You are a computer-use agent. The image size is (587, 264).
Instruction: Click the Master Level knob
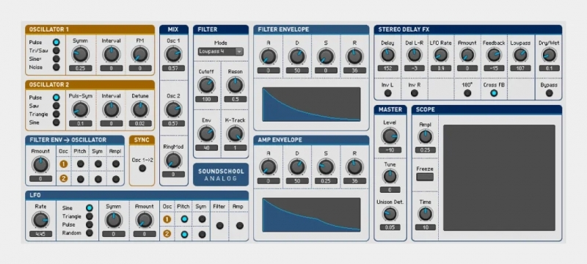390,136
